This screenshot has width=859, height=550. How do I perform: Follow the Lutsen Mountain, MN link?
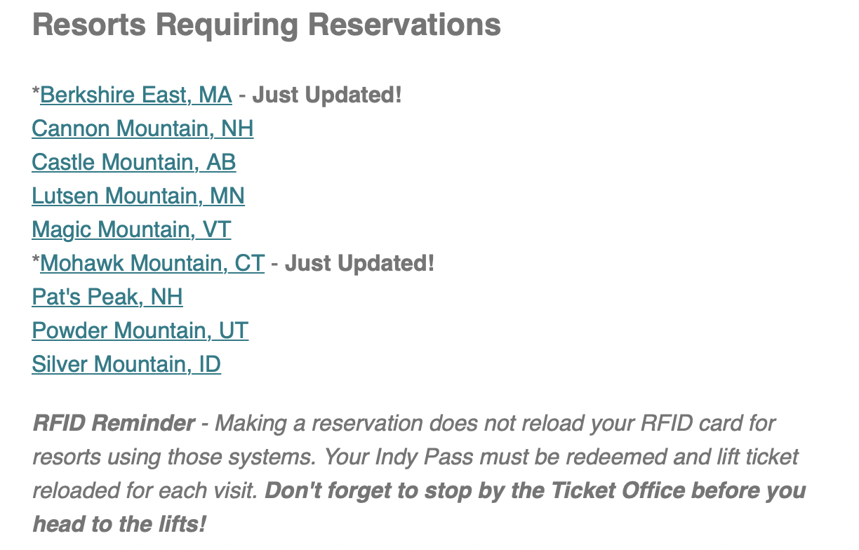coord(138,196)
